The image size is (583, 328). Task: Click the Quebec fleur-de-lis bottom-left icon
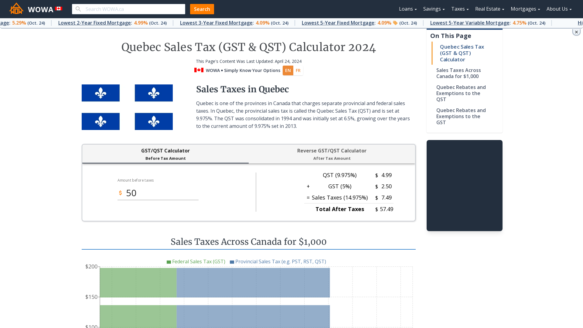[x=101, y=121]
